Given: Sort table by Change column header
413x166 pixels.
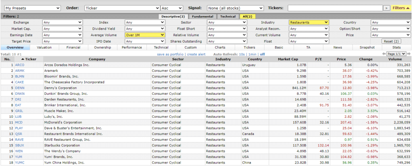Looking at the screenshot, I should click(365, 59).
